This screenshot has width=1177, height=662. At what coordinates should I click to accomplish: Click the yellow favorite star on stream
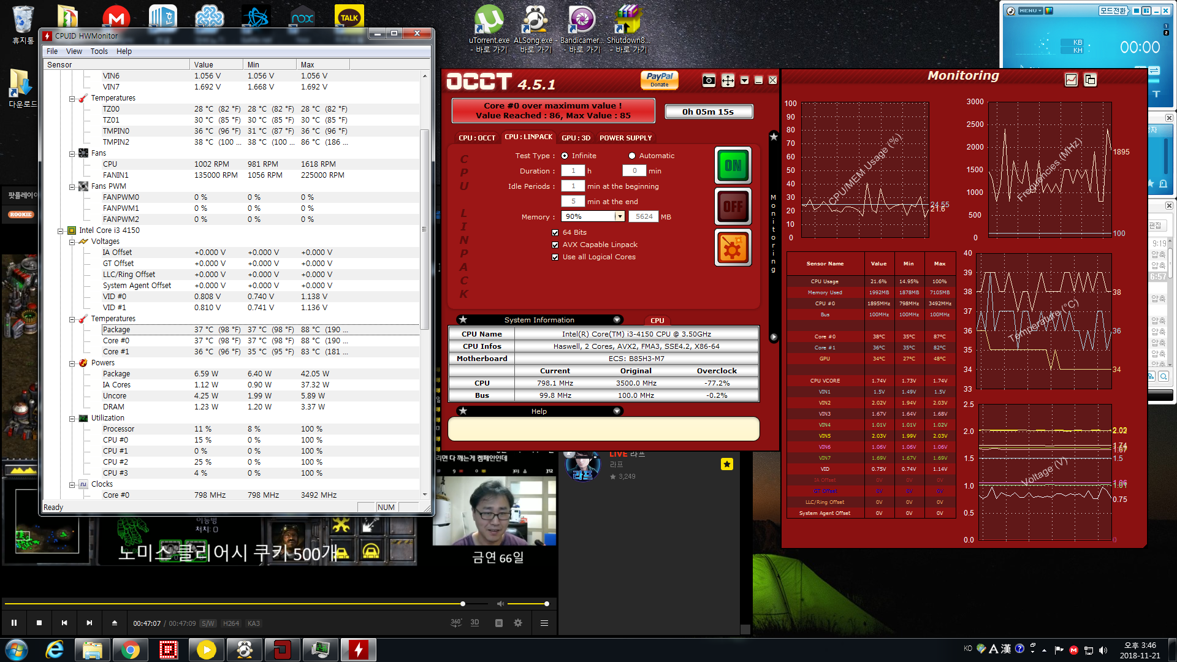coord(727,464)
